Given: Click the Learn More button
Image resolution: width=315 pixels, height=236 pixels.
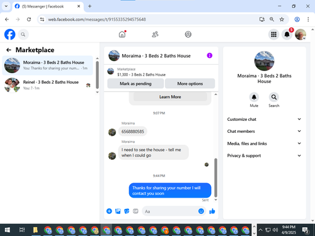Looking at the screenshot, I should click(x=170, y=97).
